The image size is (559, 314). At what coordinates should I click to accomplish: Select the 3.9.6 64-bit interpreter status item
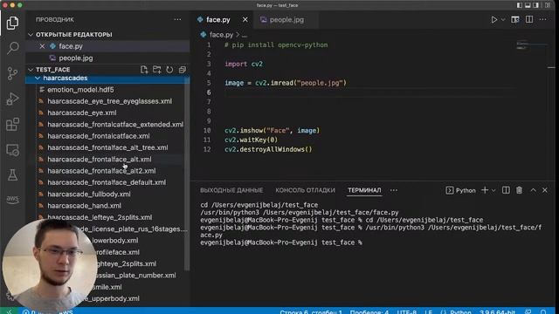pos(497,311)
